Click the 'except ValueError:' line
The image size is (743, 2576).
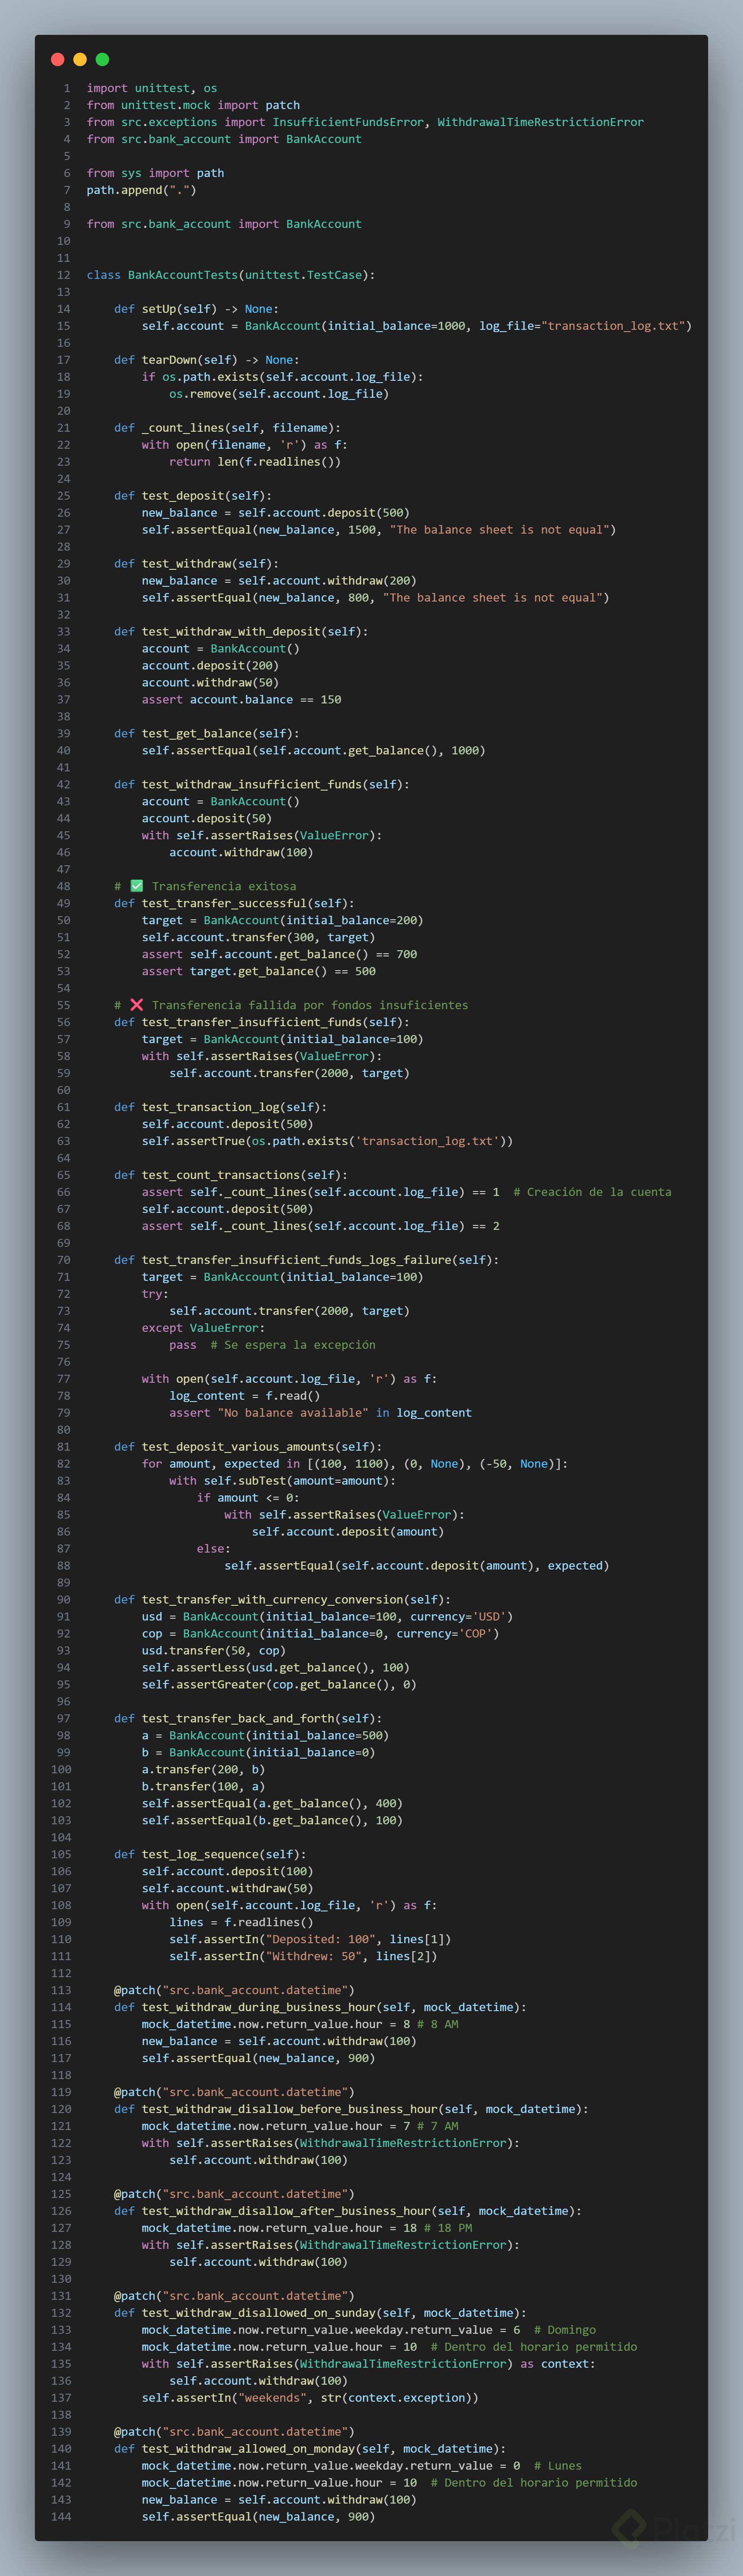(x=203, y=1328)
